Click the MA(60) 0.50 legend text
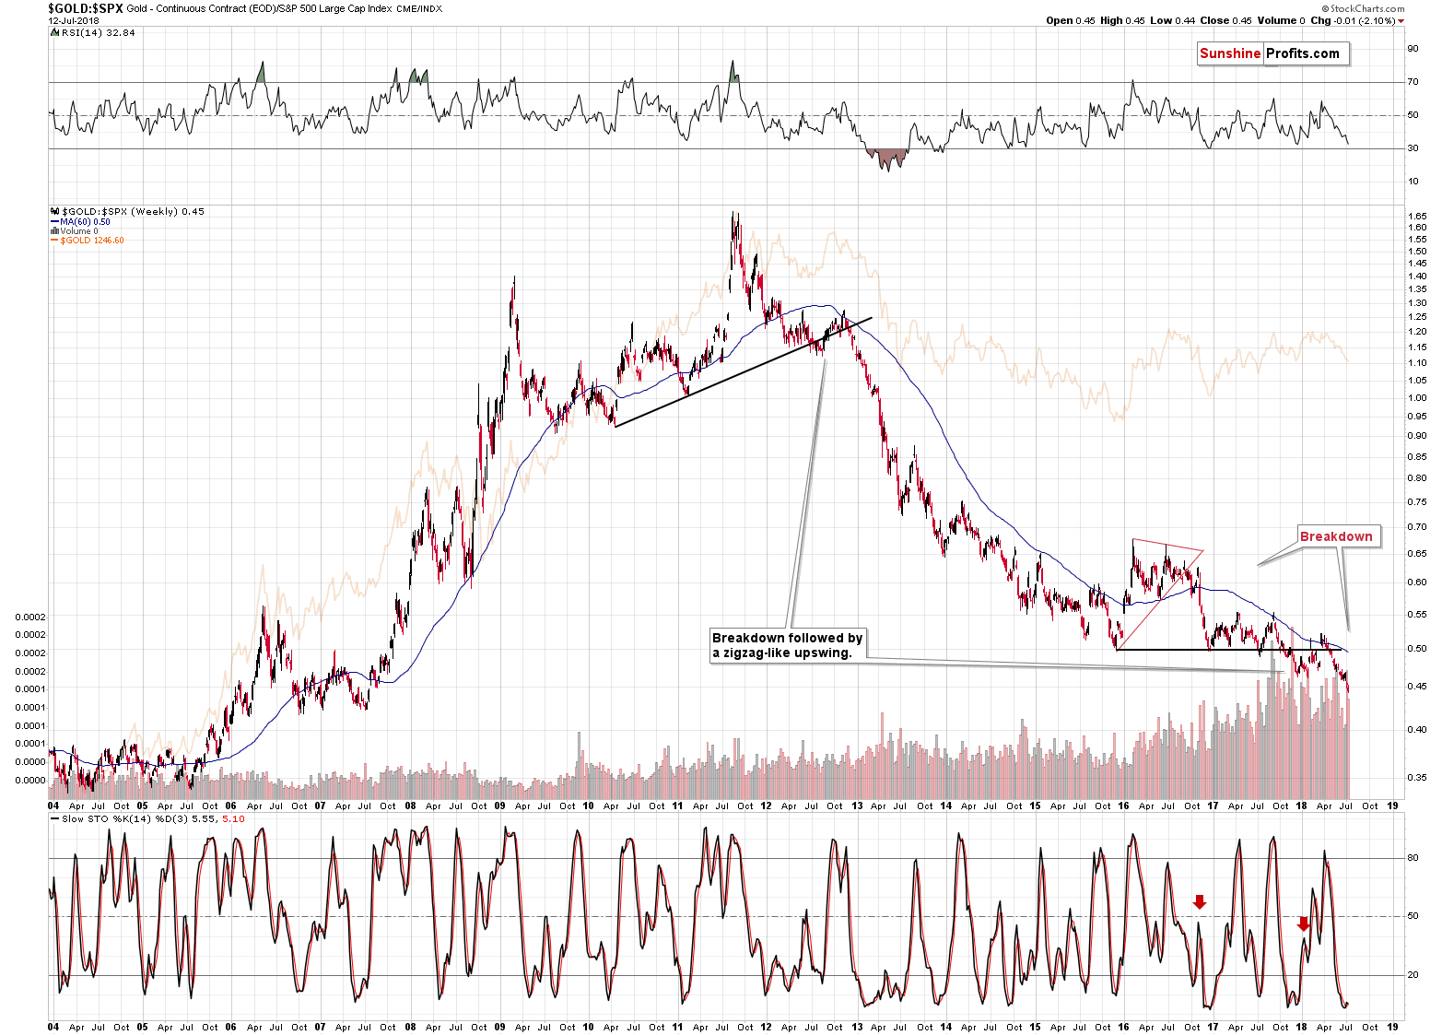The height and width of the screenshot is (1035, 1442). tap(85, 222)
